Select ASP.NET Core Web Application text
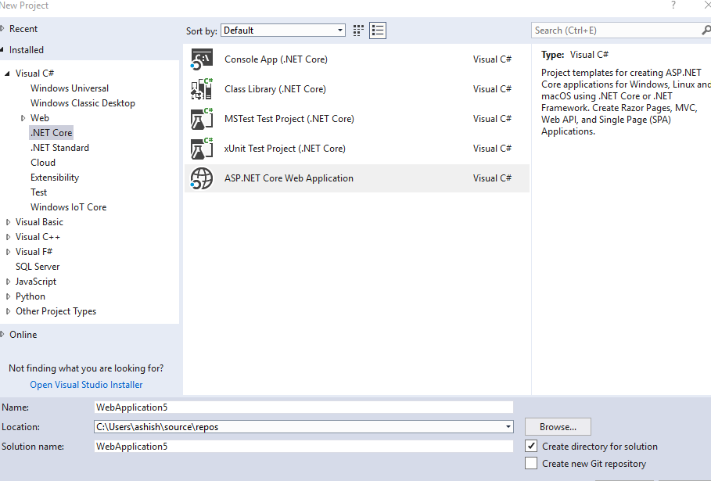The width and height of the screenshot is (711, 481). coord(289,178)
